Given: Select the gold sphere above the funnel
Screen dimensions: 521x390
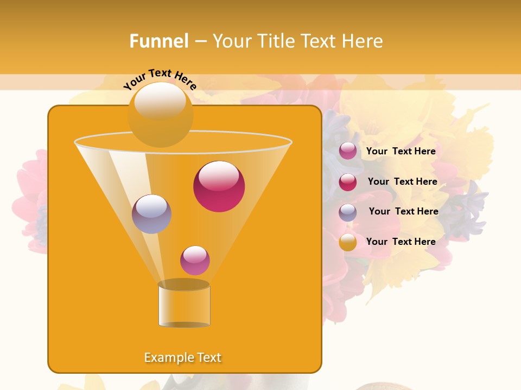Looking at the screenshot, I should pyautogui.click(x=161, y=115).
